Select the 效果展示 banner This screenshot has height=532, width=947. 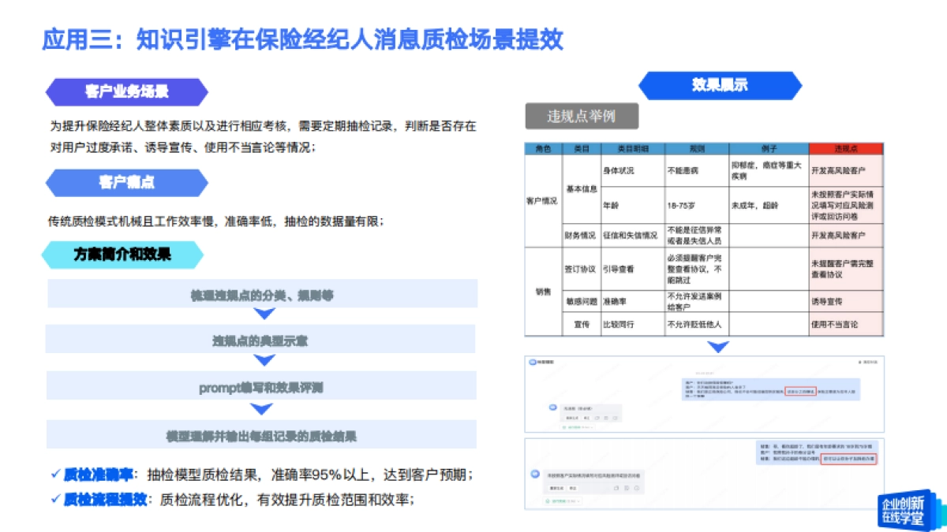coord(721,85)
